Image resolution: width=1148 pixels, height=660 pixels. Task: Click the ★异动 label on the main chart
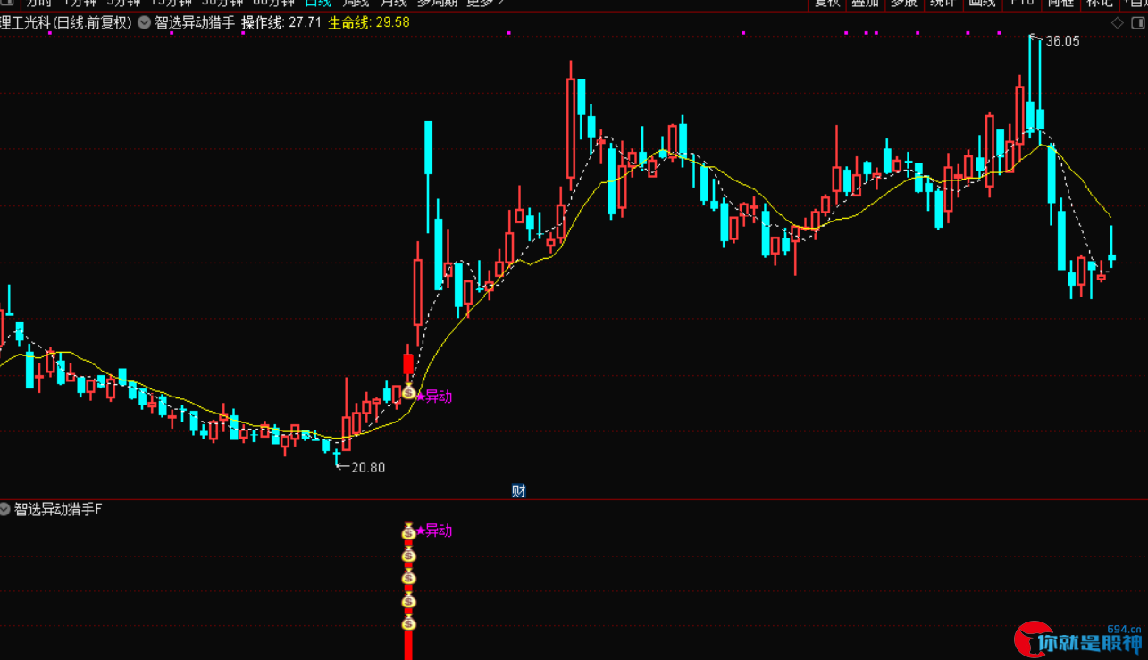coord(434,397)
